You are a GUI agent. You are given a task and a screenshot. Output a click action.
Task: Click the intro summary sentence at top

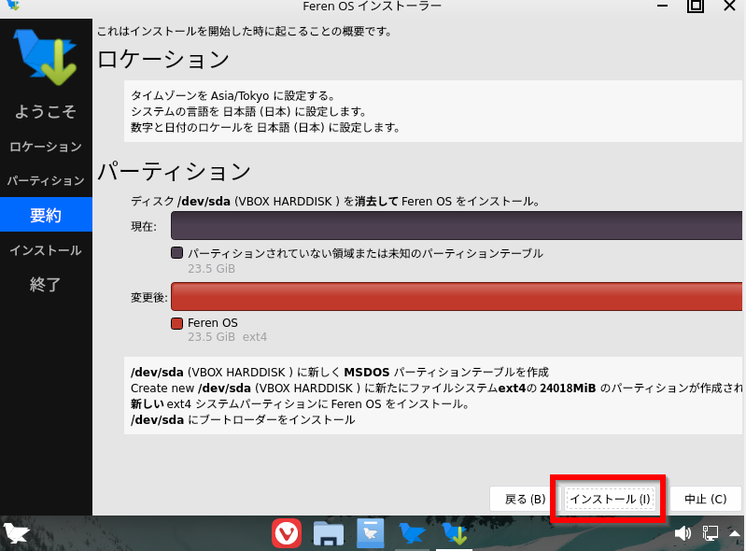tap(245, 32)
